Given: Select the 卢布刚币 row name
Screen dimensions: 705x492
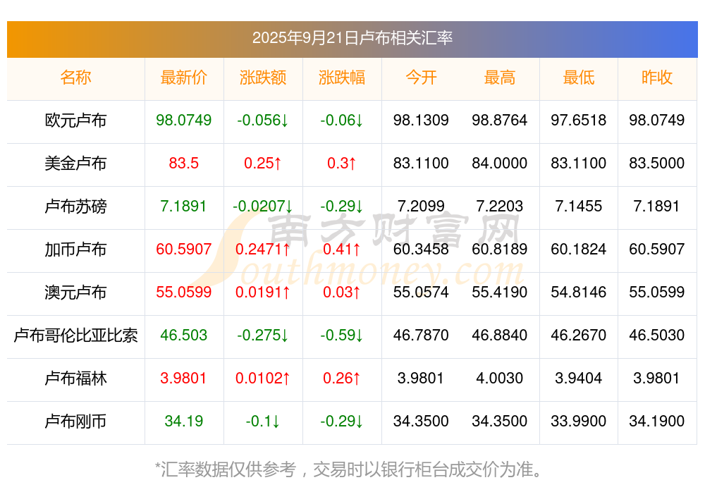Looking at the screenshot, I should pos(75,421).
